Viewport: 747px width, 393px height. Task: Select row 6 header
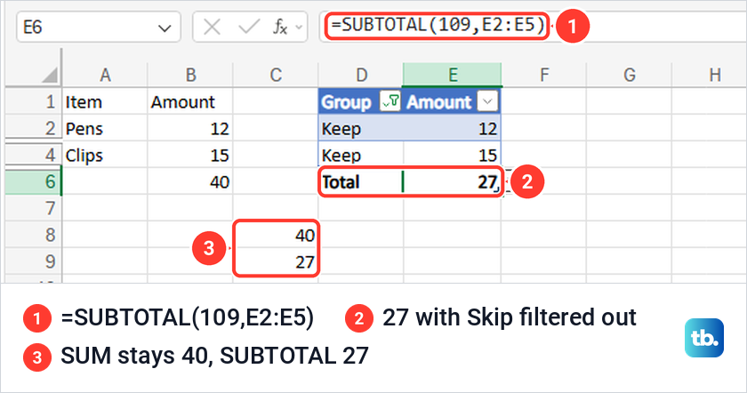pyautogui.click(x=34, y=181)
